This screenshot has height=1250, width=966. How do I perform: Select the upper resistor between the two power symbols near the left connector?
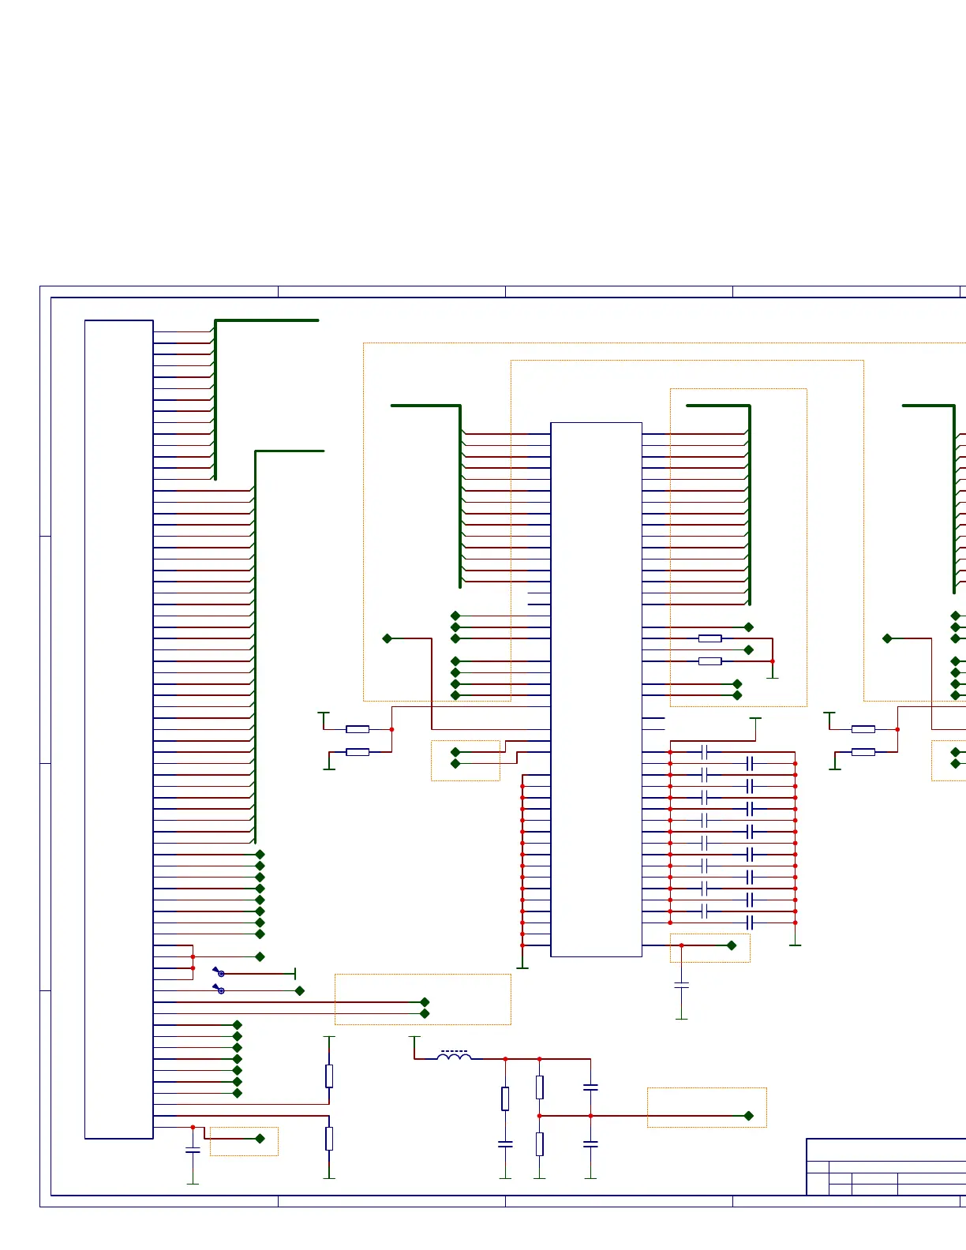tap(329, 1076)
